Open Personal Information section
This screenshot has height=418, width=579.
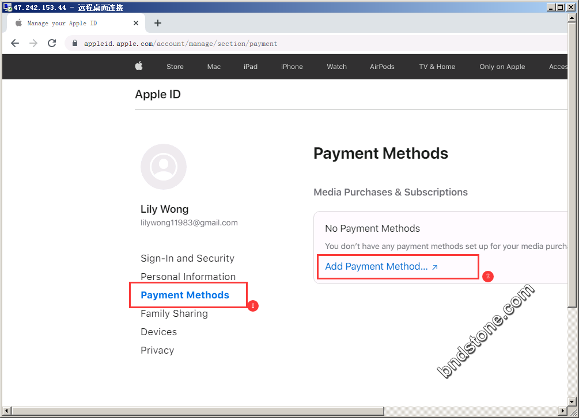pos(188,277)
